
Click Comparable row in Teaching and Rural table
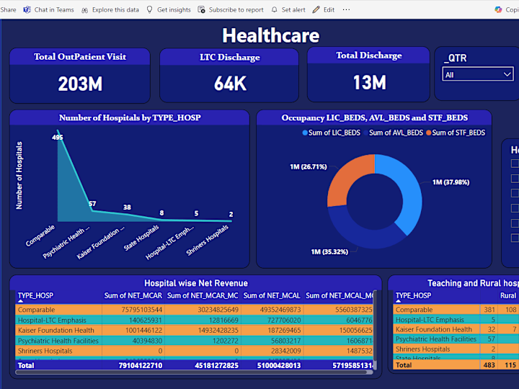click(456, 310)
